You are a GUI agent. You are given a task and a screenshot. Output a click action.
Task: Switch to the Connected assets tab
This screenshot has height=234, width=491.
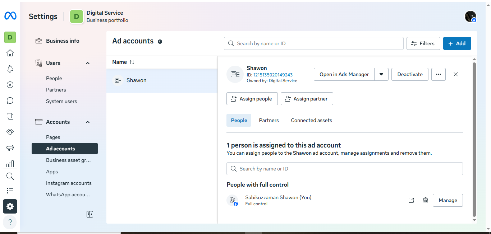click(311, 120)
